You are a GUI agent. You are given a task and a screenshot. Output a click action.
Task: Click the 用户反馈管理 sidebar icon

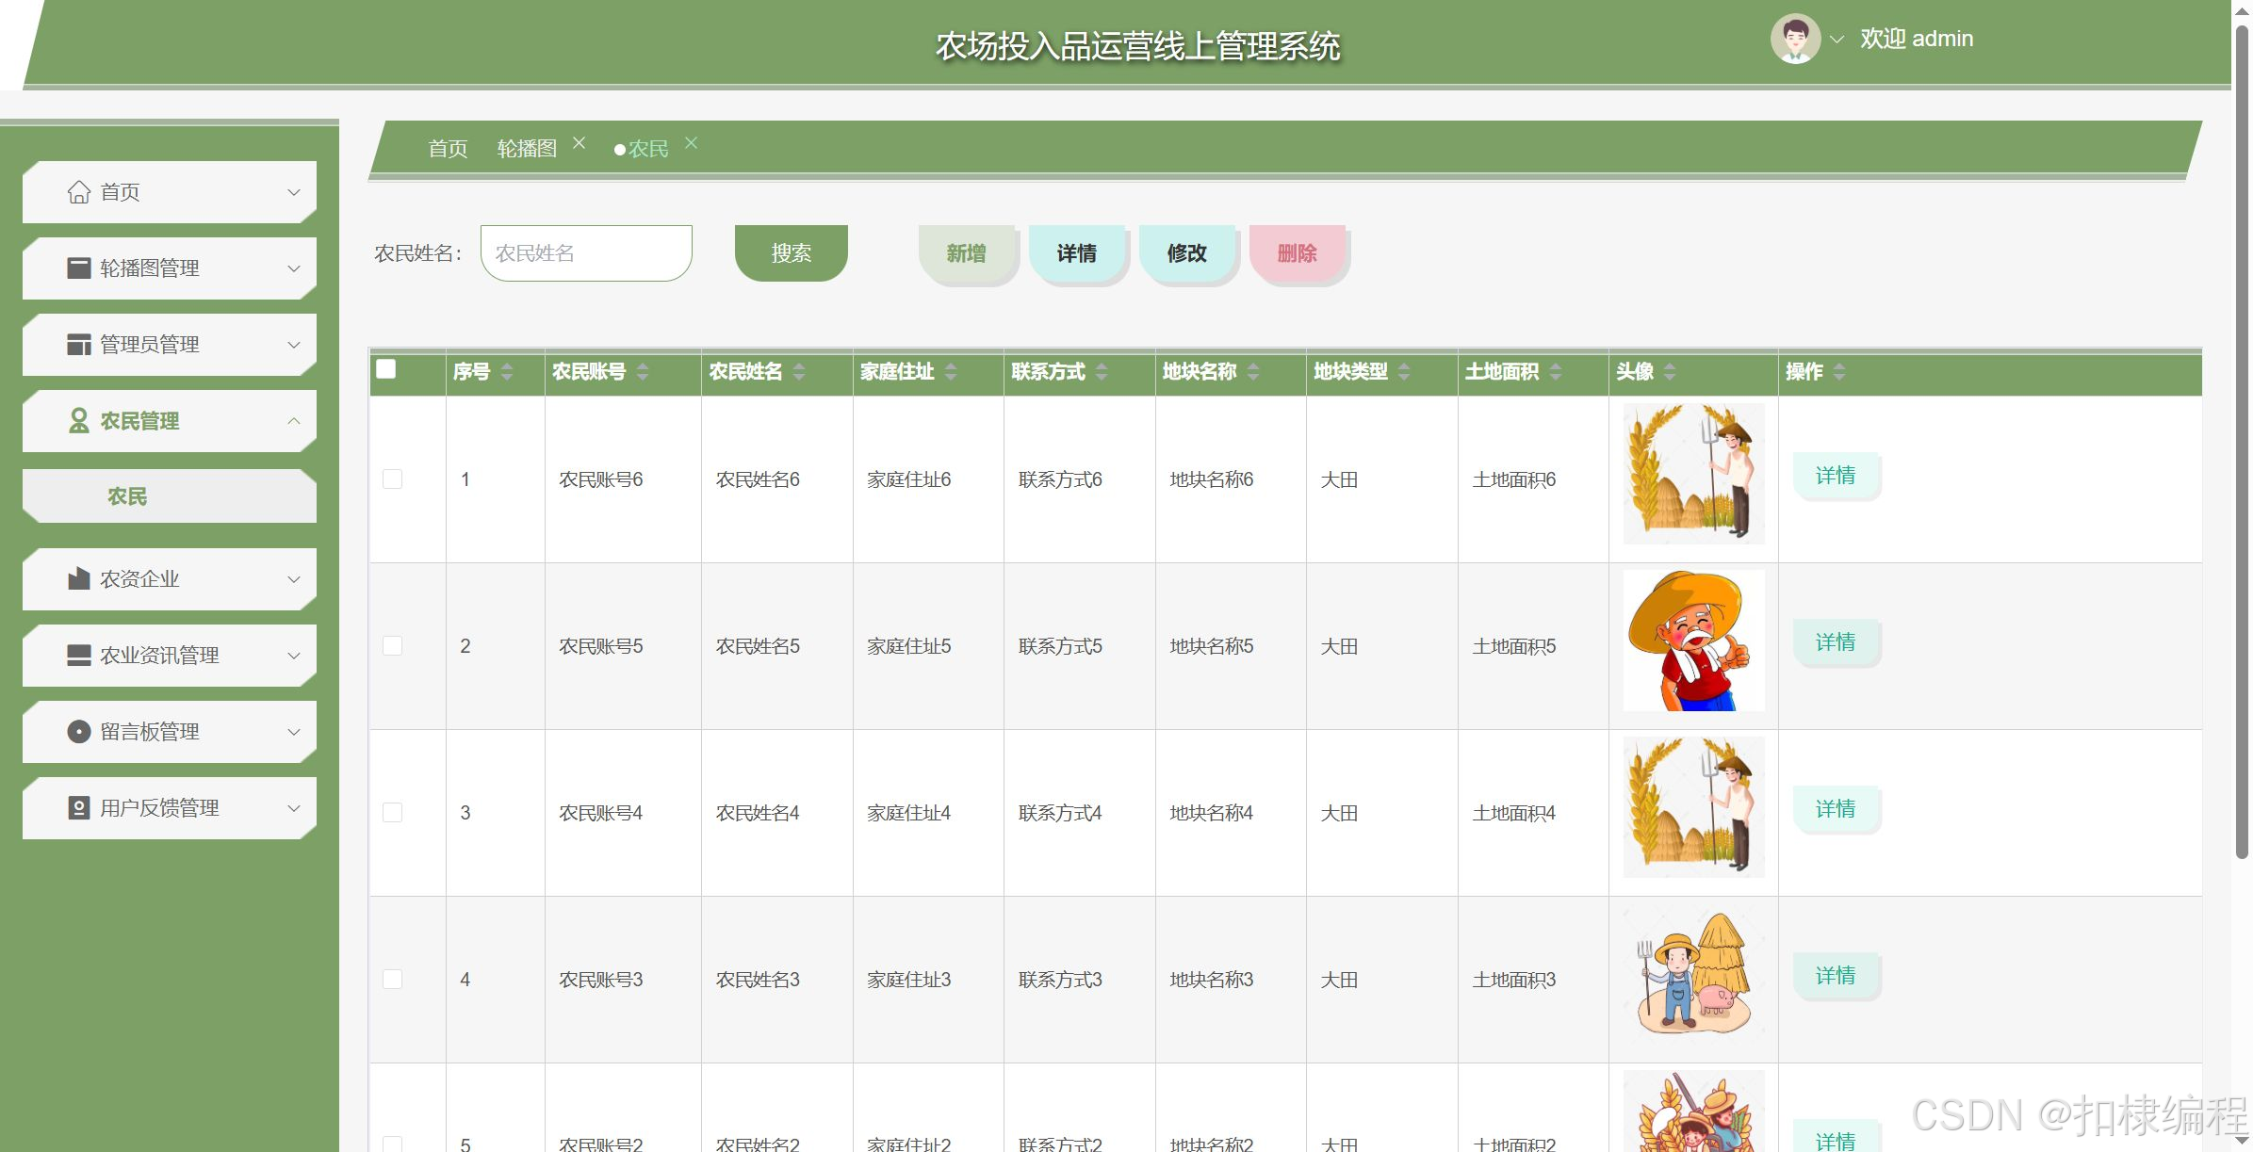pos(79,808)
